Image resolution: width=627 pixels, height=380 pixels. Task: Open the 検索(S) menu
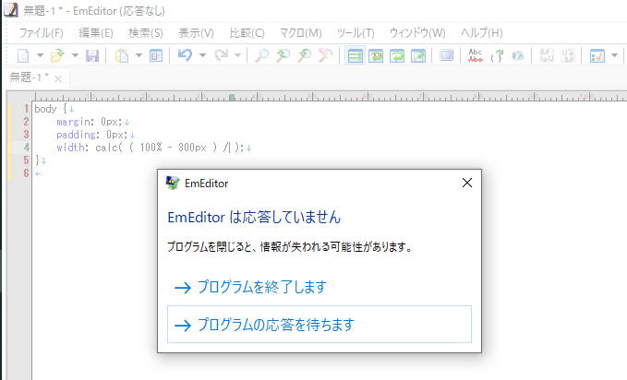146,33
